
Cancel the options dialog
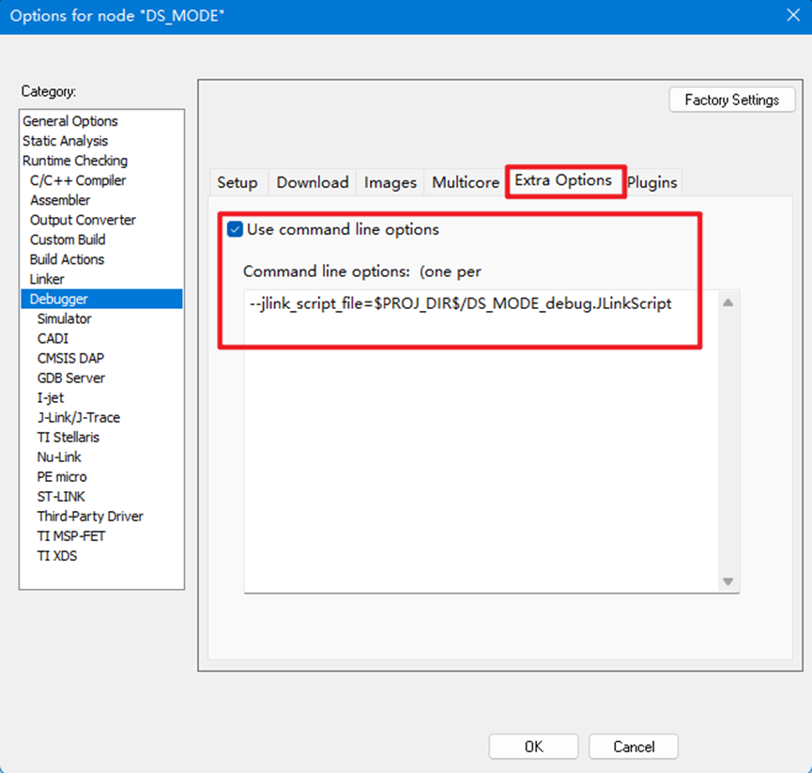(x=634, y=747)
